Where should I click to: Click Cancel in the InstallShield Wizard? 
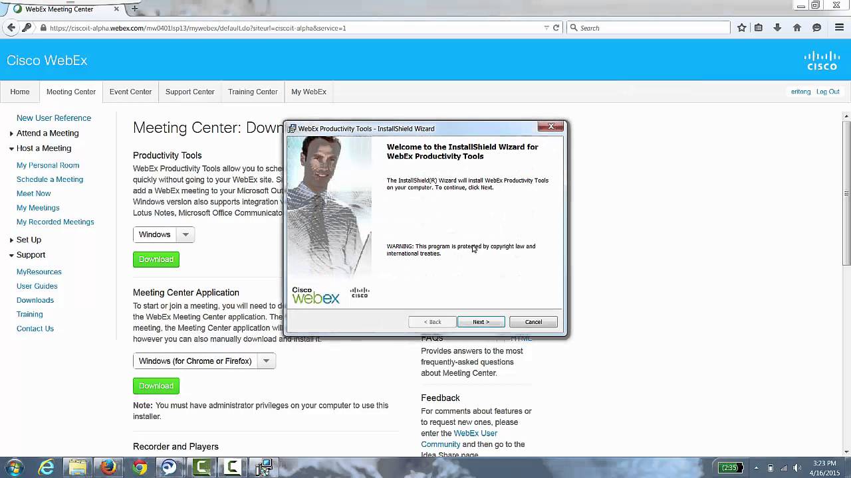533,322
